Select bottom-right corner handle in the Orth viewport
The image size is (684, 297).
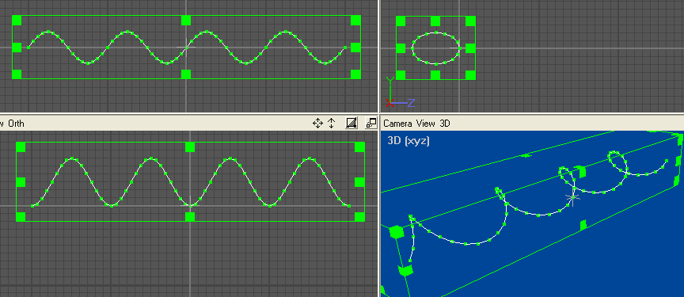(360, 217)
